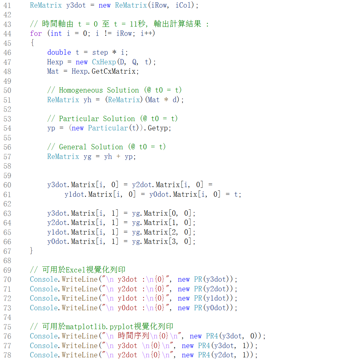Click the ReMatrix y3dot declaration line

[x=114, y=5]
